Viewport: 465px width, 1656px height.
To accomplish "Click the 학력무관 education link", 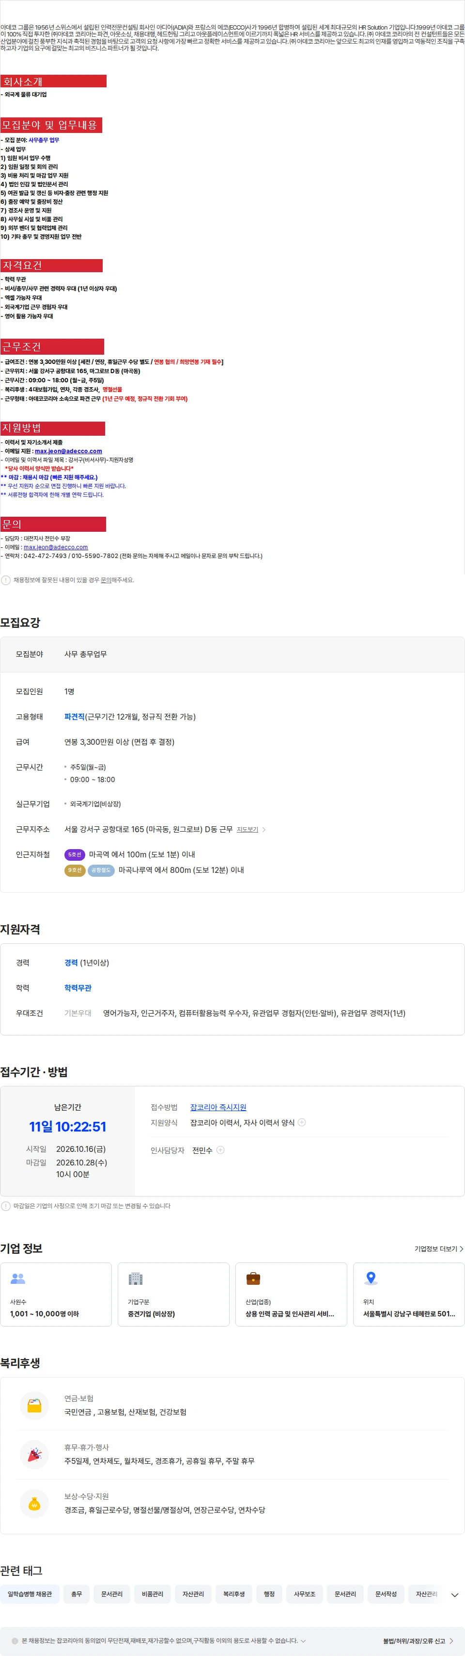I will [77, 987].
